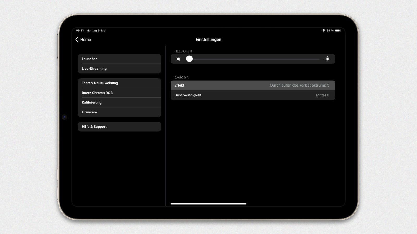Tap the time 09:13 in status bar
The width and height of the screenshot is (417, 234).
80,30
